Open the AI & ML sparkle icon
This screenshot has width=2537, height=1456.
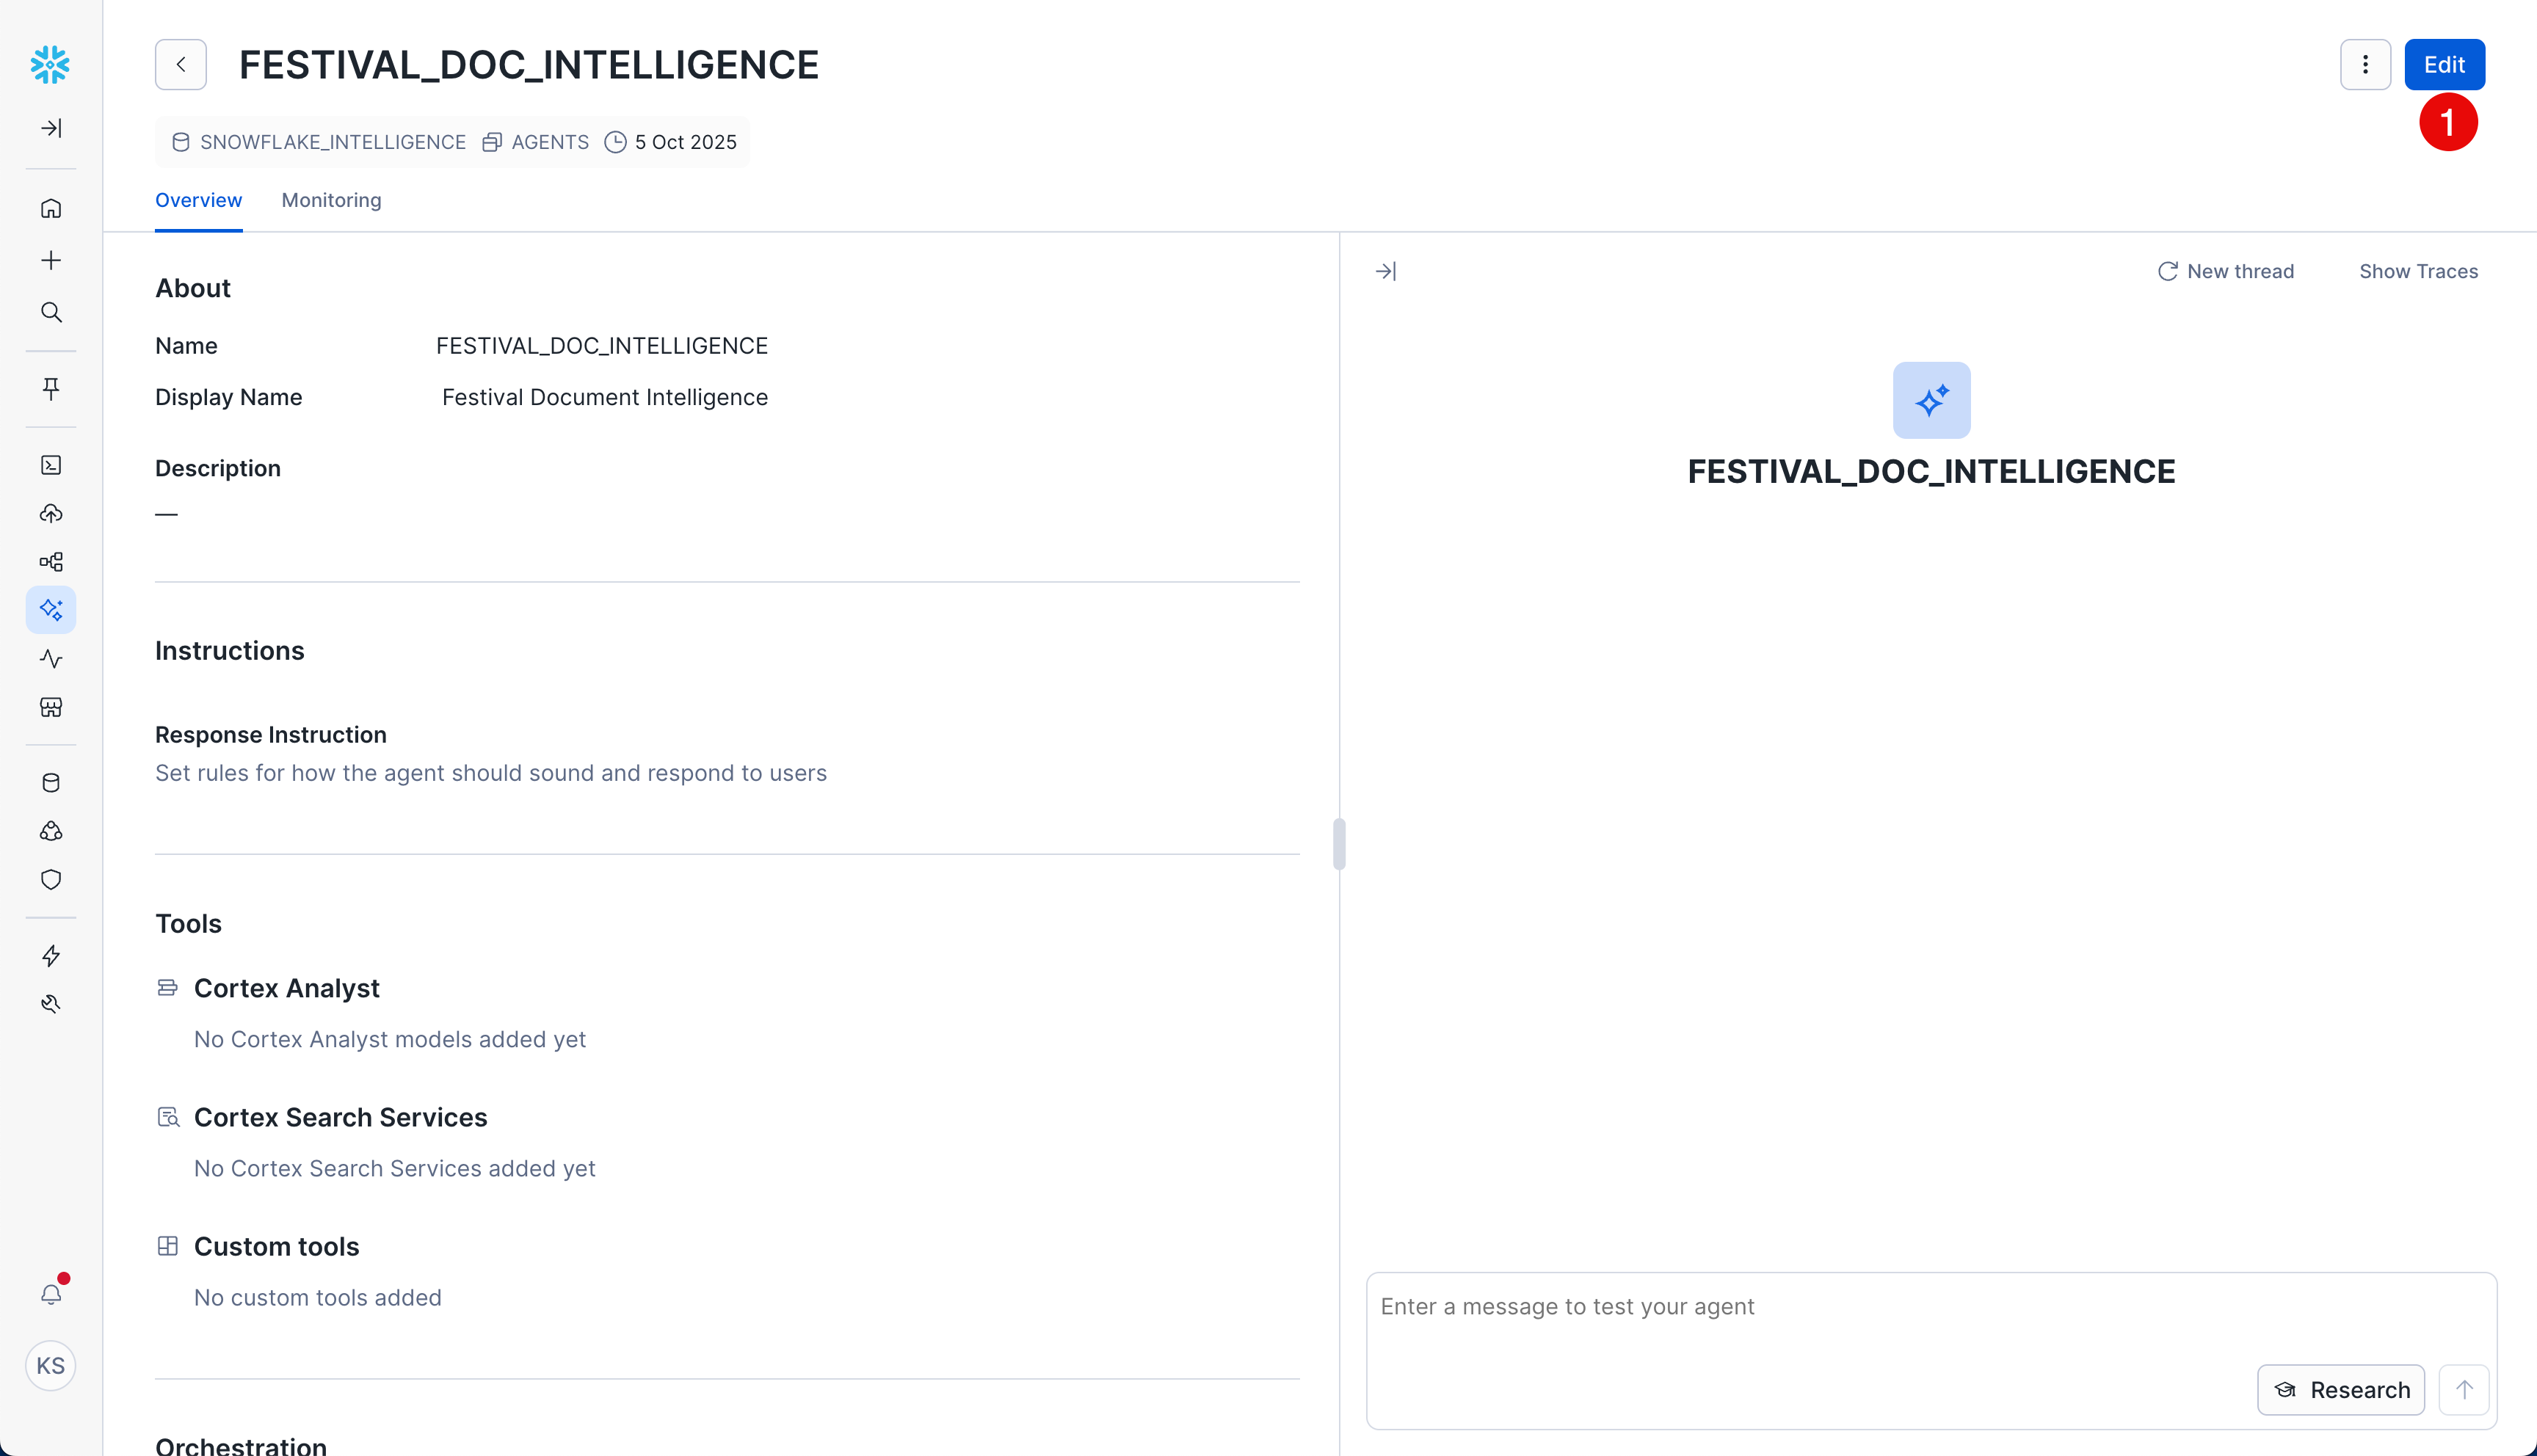pos(51,609)
